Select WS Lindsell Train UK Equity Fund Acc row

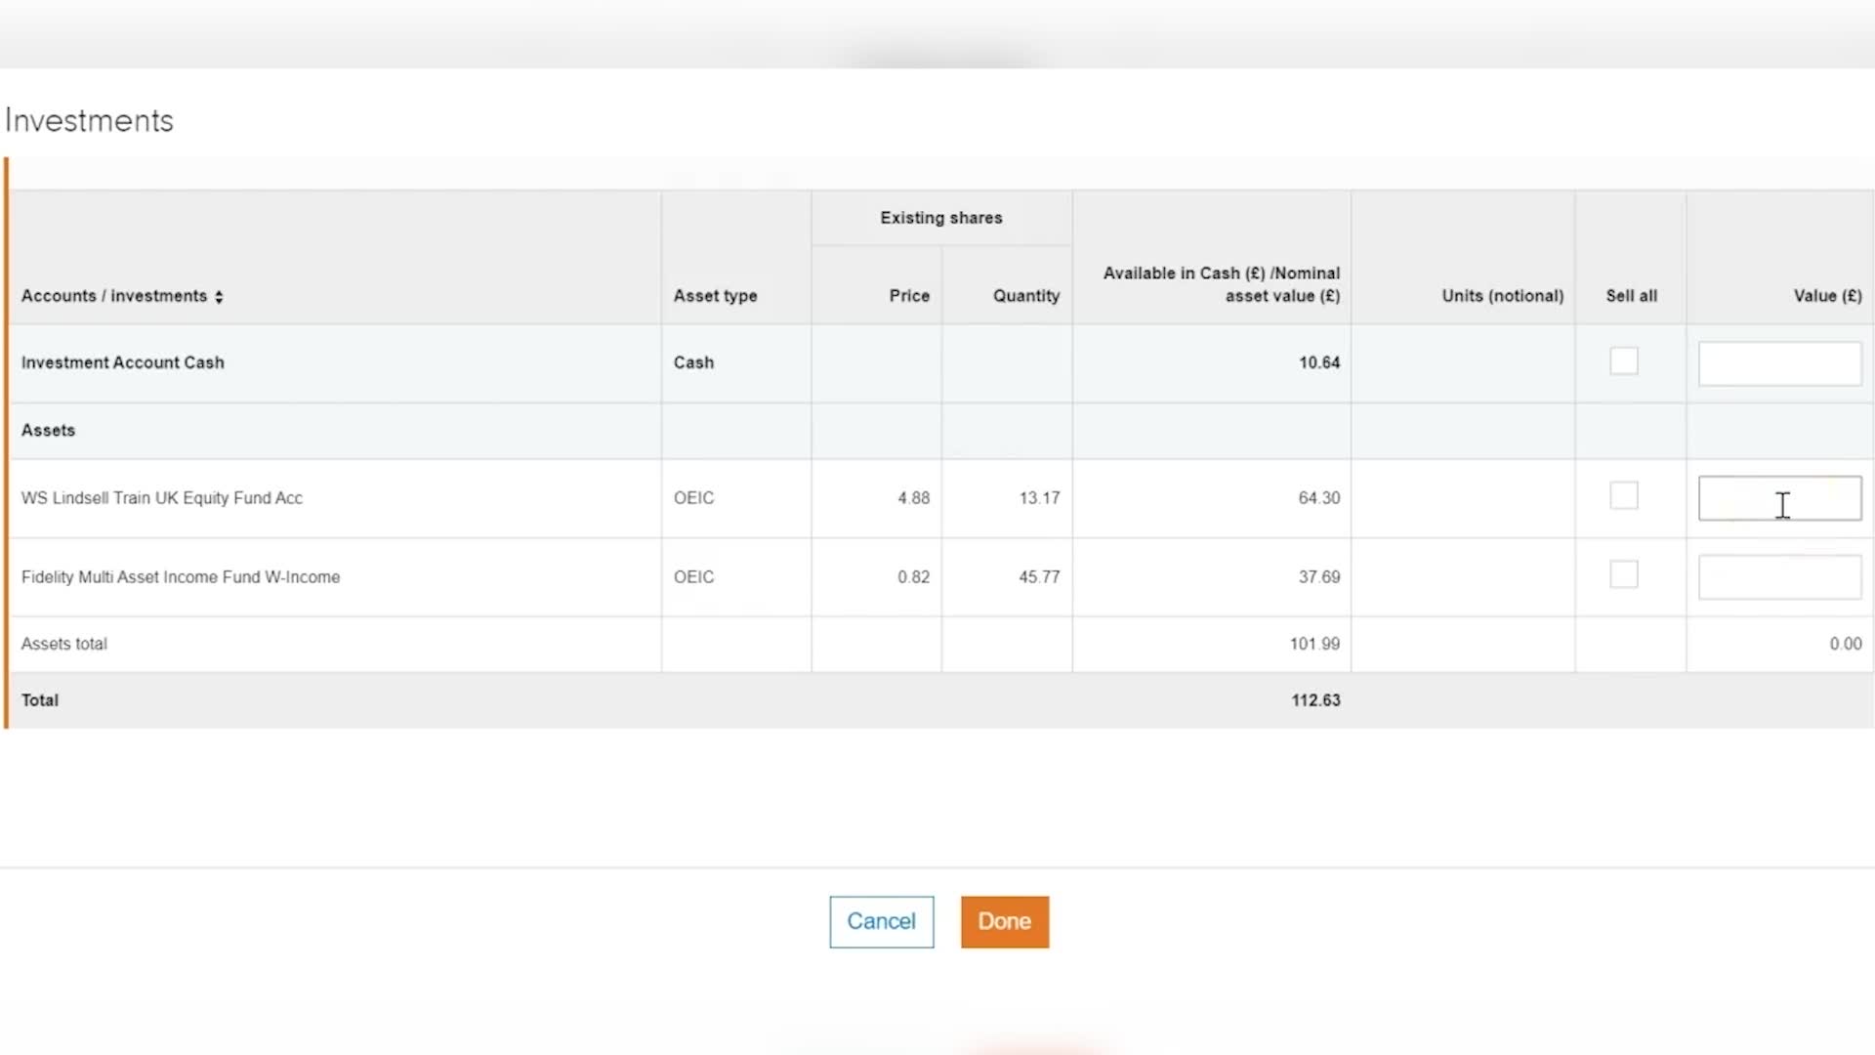coord(162,498)
